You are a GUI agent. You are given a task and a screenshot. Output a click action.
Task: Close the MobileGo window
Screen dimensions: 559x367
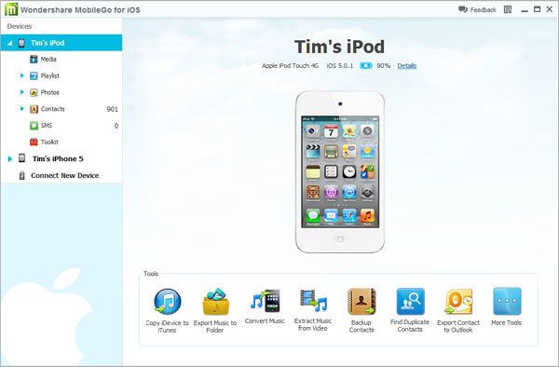pos(550,9)
